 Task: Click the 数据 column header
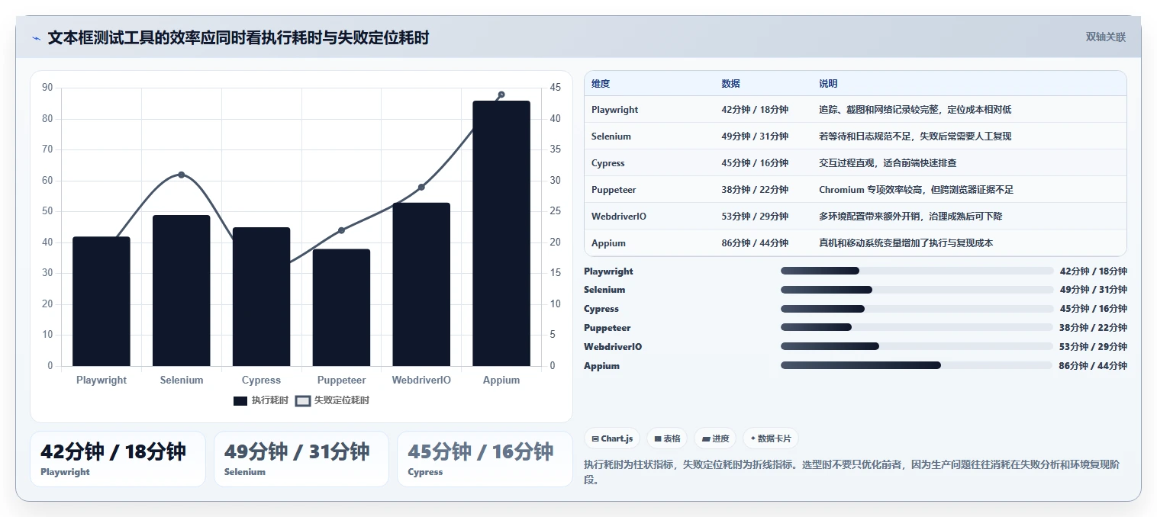(730, 83)
